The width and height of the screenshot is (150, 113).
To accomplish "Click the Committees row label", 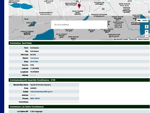I will point(23,102).
